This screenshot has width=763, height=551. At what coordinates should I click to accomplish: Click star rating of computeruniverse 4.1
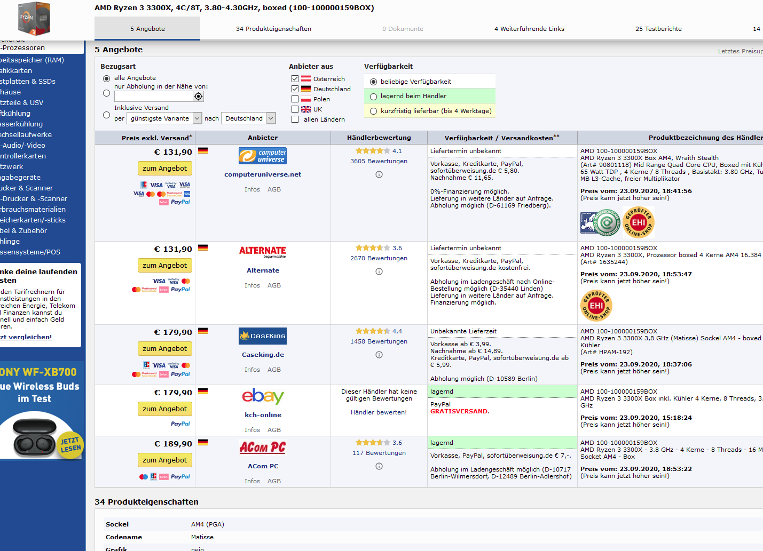[373, 151]
